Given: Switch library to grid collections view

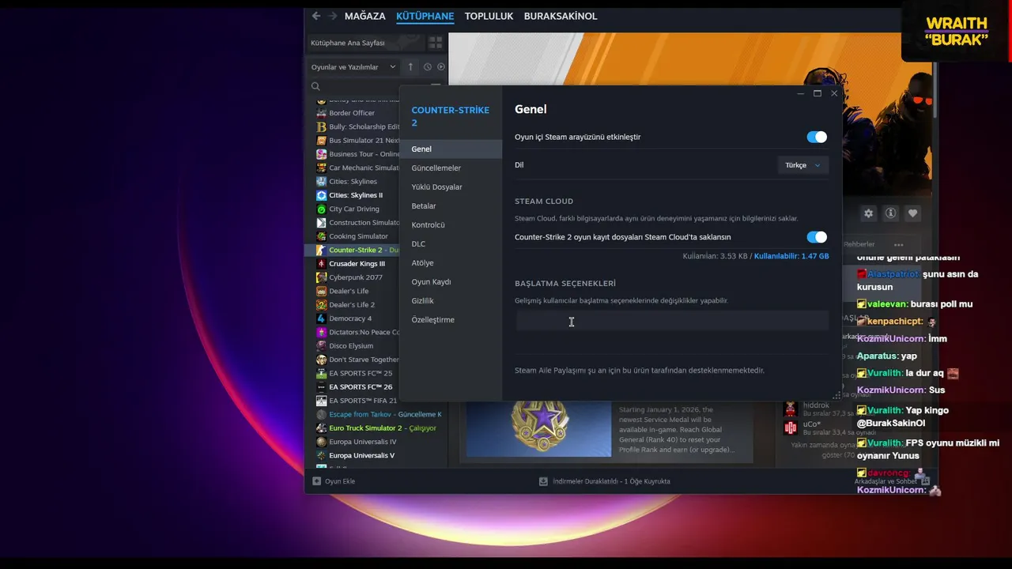Looking at the screenshot, I should pyautogui.click(x=436, y=43).
